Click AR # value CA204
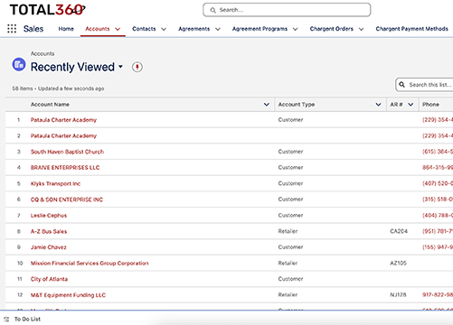This screenshot has height=325, width=453. click(x=399, y=231)
